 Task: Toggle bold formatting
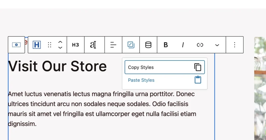(165, 45)
